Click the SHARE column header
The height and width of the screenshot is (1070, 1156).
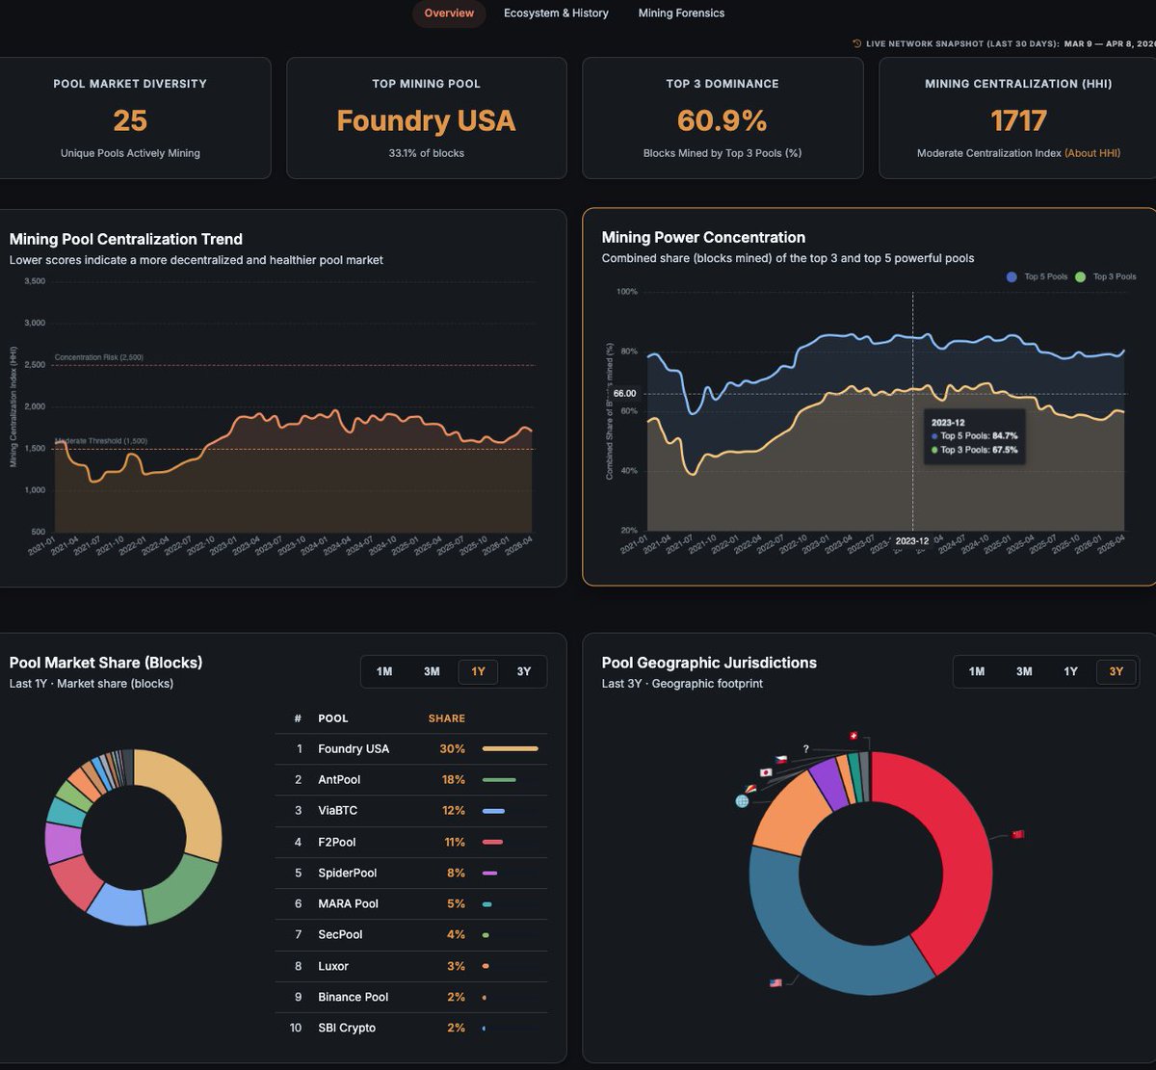coord(447,718)
